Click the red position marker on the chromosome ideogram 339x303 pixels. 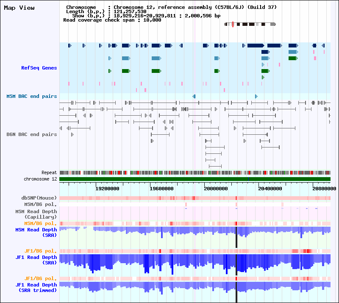233,24
